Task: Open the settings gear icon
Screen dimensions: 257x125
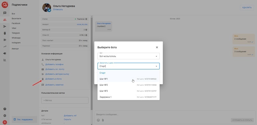Action: [5, 116]
